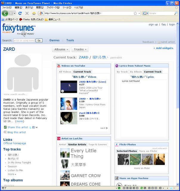Click the sign up link

click(x=153, y=24)
